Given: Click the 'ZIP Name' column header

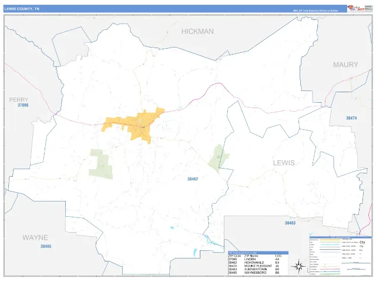Looking at the screenshot, I should click(x=251, y=256).
